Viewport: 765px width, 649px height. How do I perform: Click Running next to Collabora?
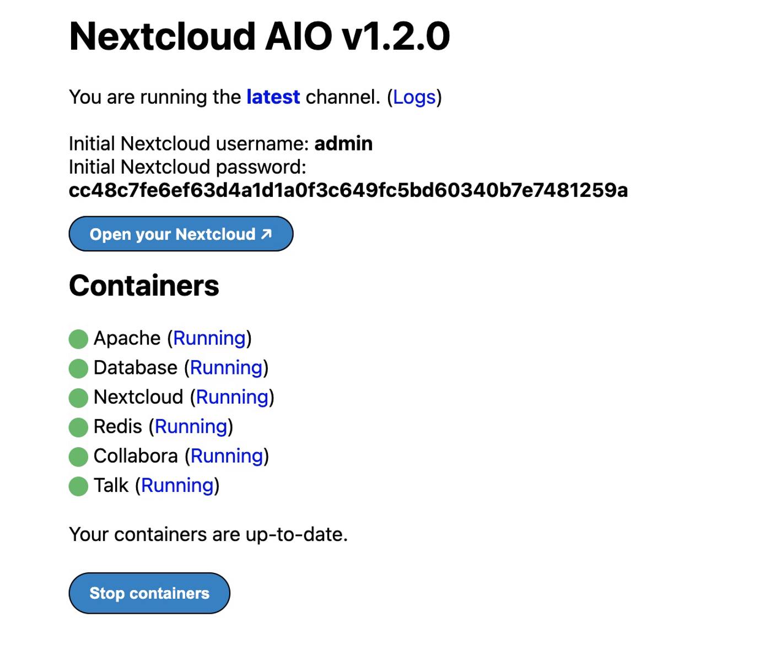point(227,456)
